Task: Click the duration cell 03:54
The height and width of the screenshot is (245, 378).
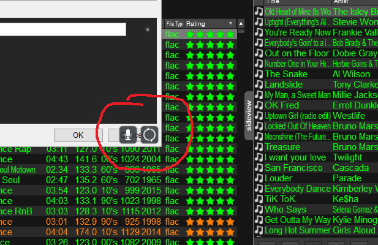Action: (x=57, y=190)
